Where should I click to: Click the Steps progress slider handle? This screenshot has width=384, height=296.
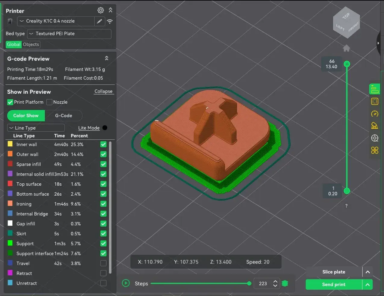tap(249, 283)
